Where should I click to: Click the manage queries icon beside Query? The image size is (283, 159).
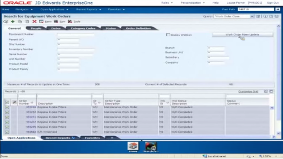pyautogui.click(x=258, y=16)
